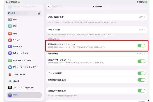Viewport: 153px width, 102px height.
Task: Click チャットの背景 label text
Action: click(55, 73)
